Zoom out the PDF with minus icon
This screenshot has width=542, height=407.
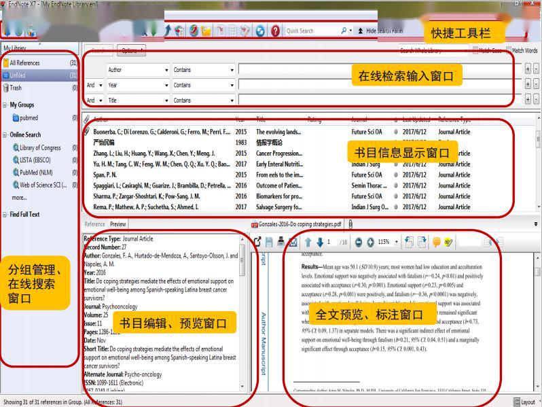click(359, 242)
